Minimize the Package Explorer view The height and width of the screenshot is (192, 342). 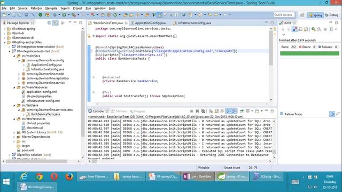click(x=75, y=22)
